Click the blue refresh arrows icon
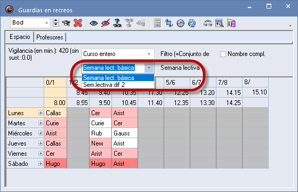The height and width of the screenshot is (192, 298). [x=192, y=23]
